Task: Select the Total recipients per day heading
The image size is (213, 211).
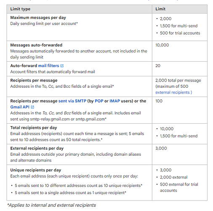Action: point(34,128)
